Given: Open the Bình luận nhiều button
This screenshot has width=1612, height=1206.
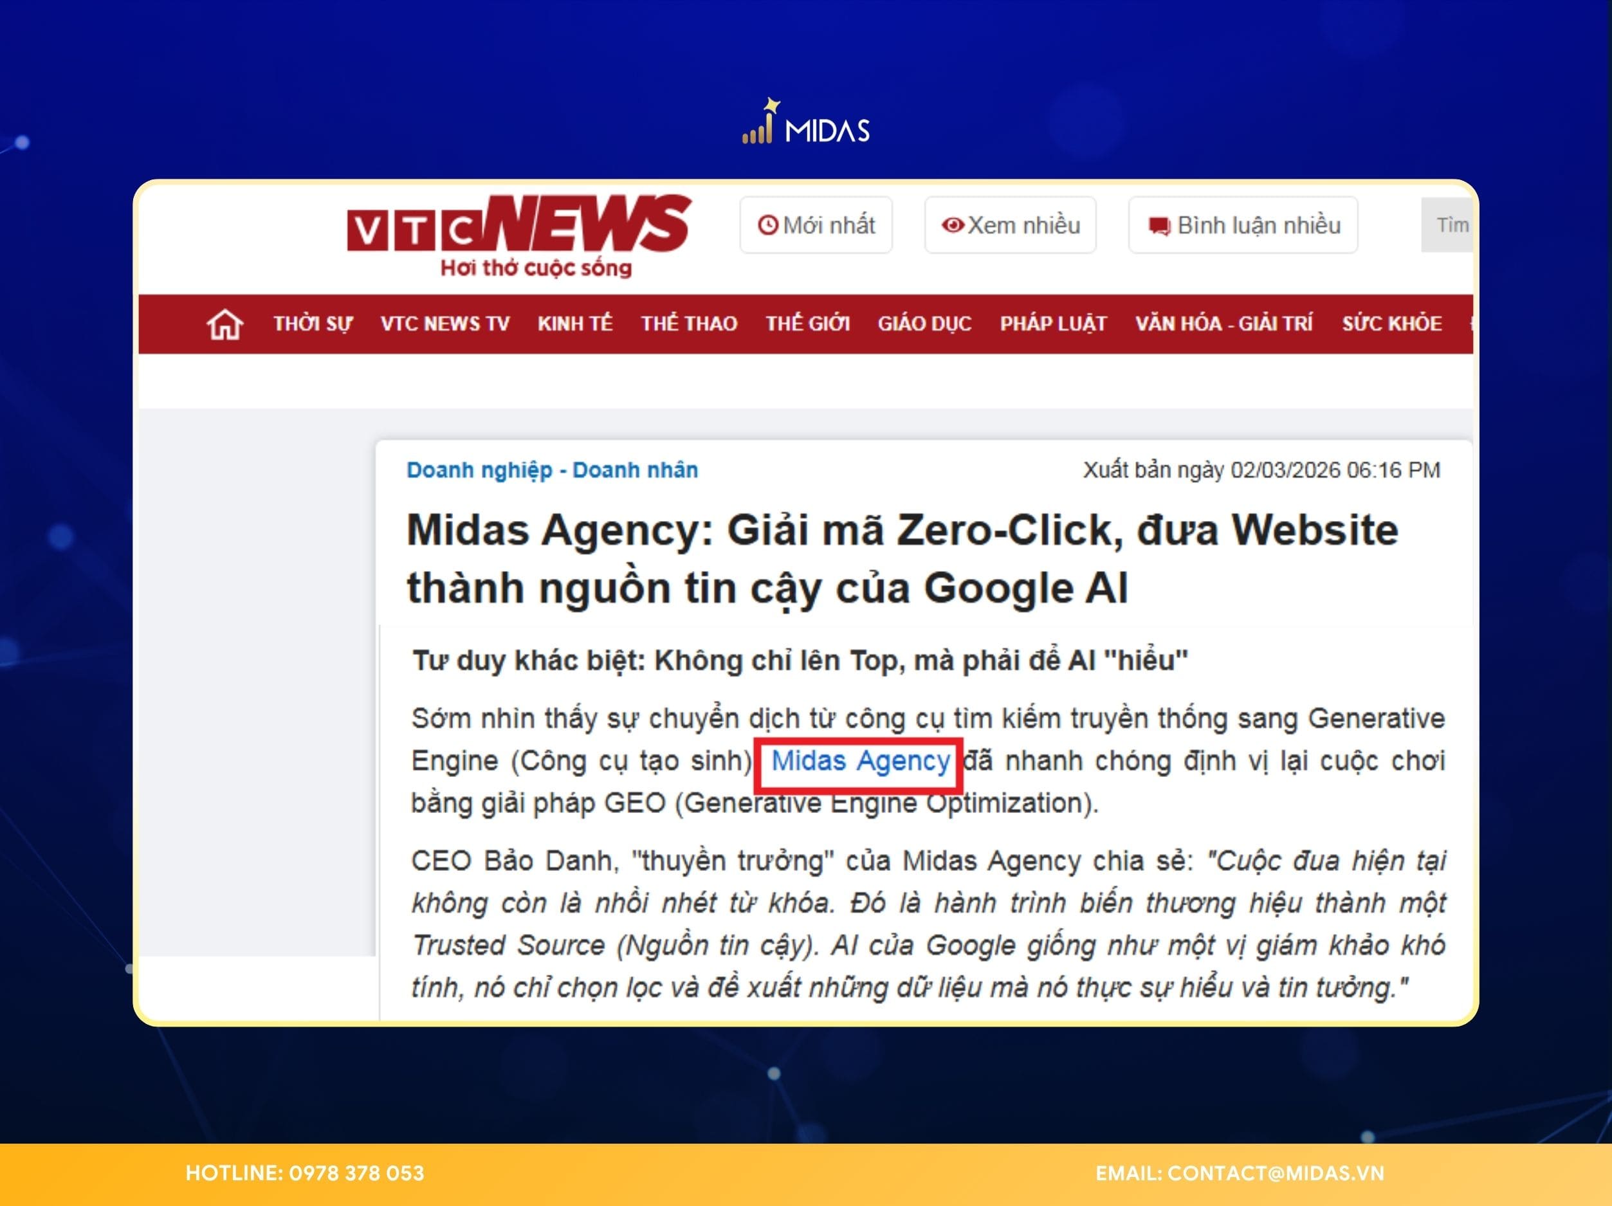Looking at the screenshot, I should tap(1243, 225).
